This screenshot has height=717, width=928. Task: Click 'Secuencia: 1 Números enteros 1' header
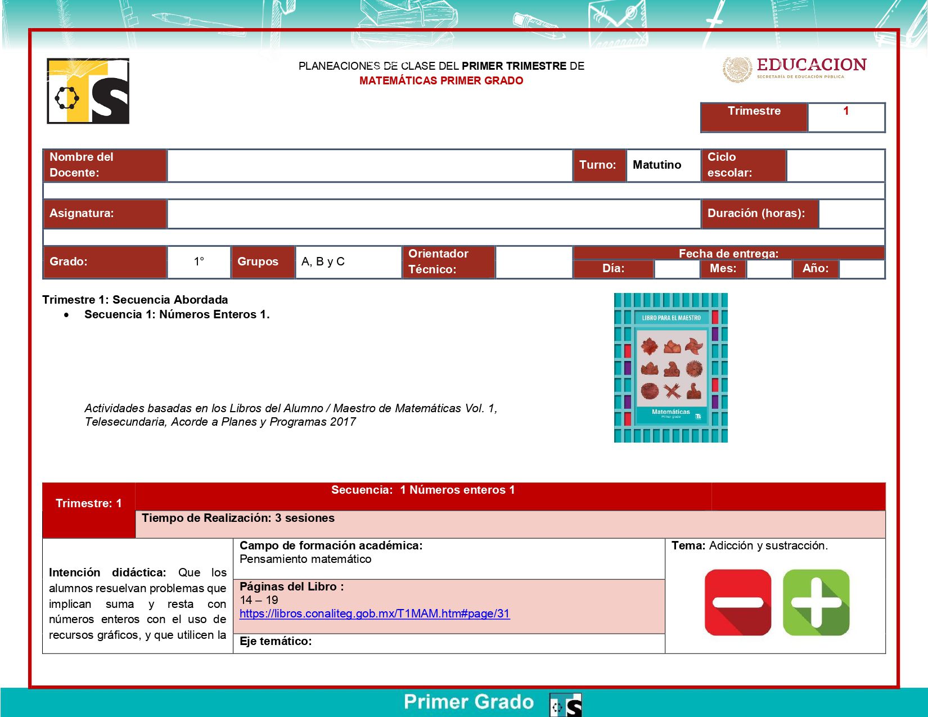click(423, 490)
